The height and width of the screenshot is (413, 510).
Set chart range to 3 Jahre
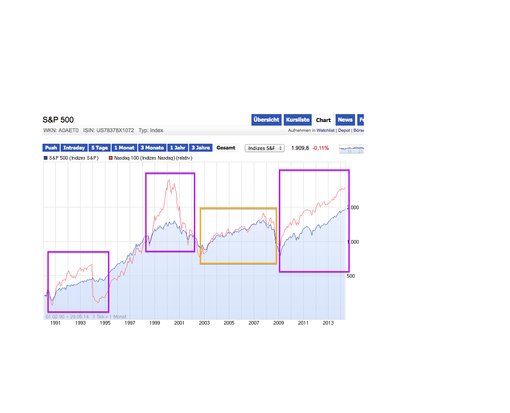pos(201,148)
